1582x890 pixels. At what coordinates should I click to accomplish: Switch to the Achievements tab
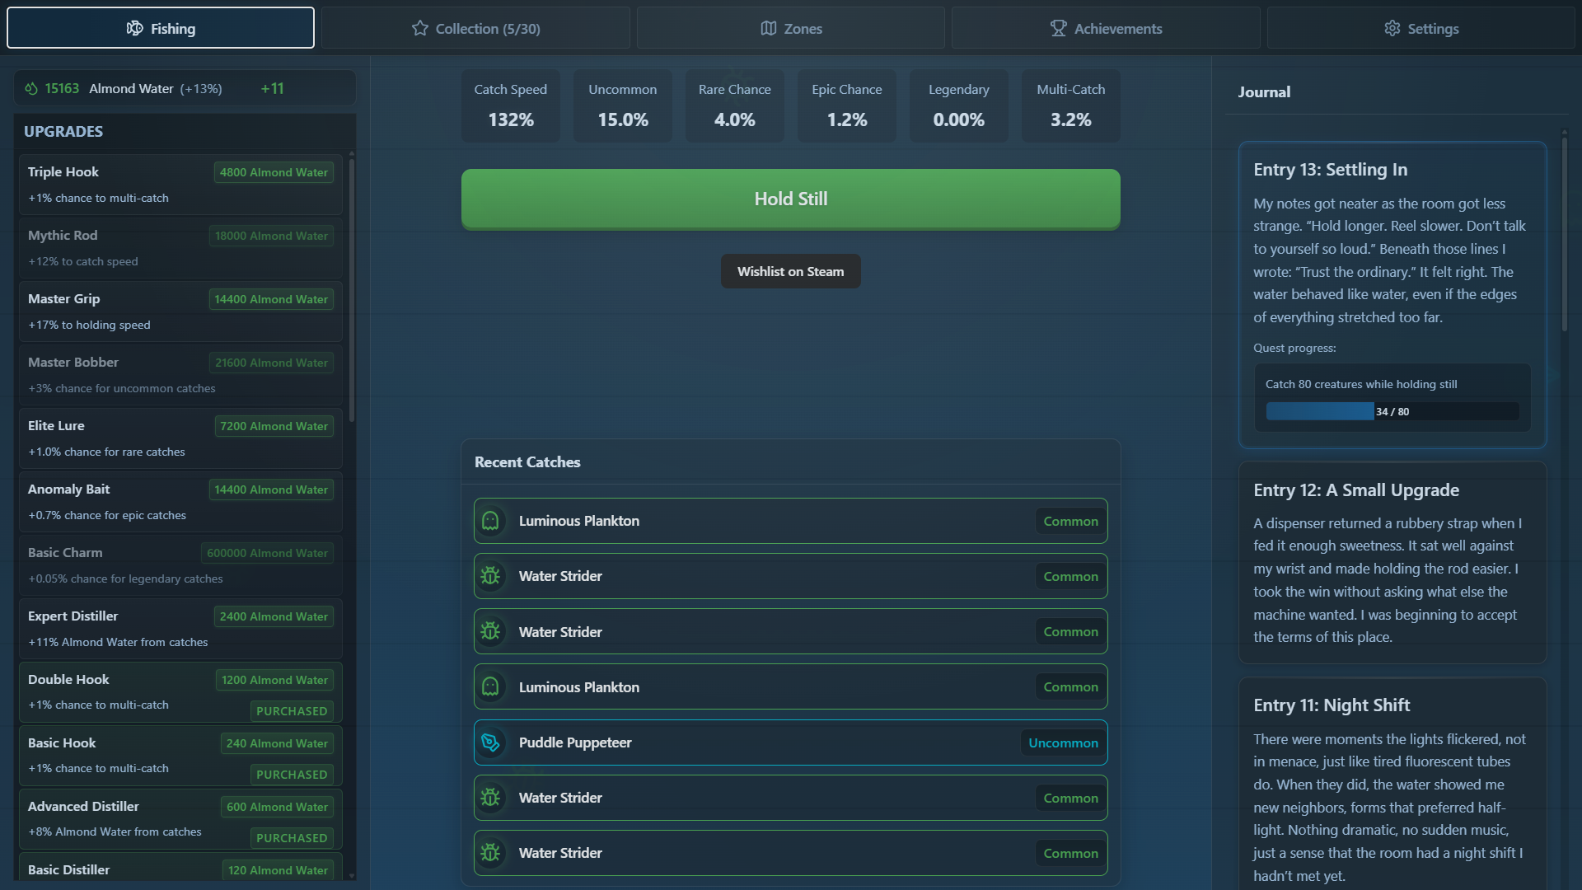click(1106, 28)
